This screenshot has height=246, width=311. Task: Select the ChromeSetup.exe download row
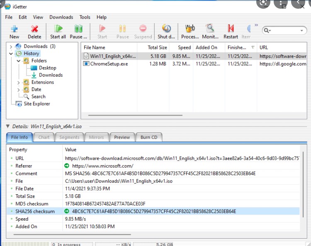[x=194, y=64]
